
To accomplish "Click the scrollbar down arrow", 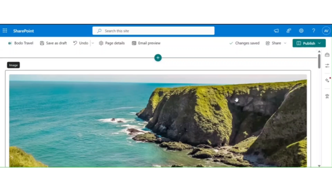I will pyautogui.click(x=319, y=166).
